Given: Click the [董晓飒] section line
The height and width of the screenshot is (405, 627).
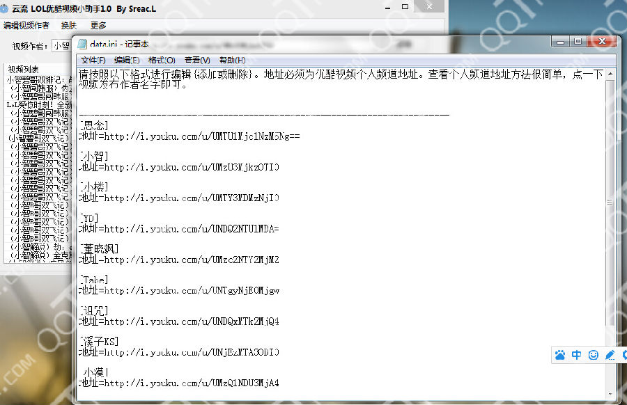Looking at the screenshot, I should click(99, 249).
